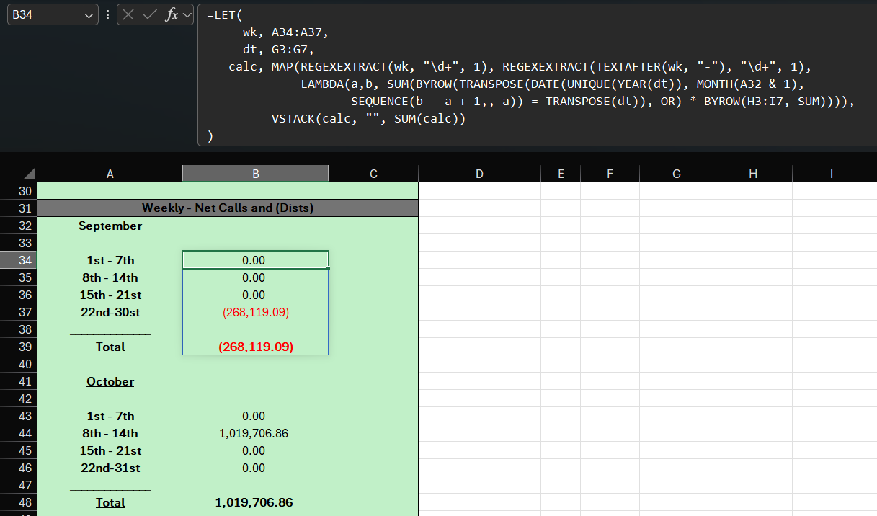Select October's bold total 1,019,706.86
877x516 pixels.
(254, 502)
